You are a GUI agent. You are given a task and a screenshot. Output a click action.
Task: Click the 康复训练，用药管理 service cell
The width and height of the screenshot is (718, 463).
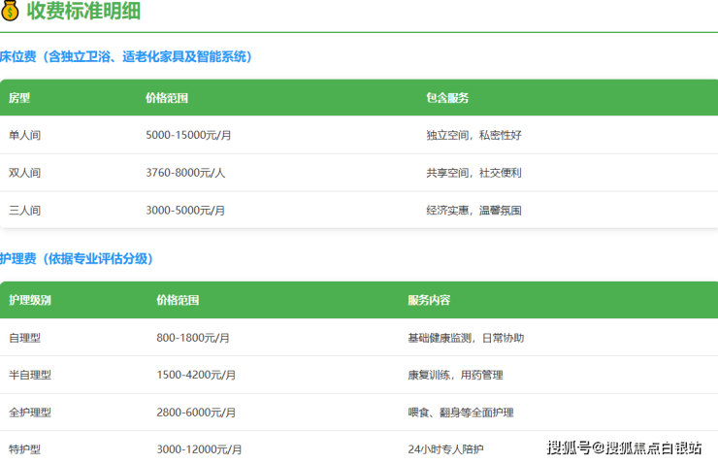(x=455, y=375)
